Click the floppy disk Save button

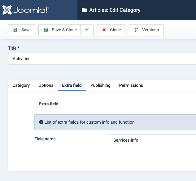pyautogui.click(x=22, y=30)
